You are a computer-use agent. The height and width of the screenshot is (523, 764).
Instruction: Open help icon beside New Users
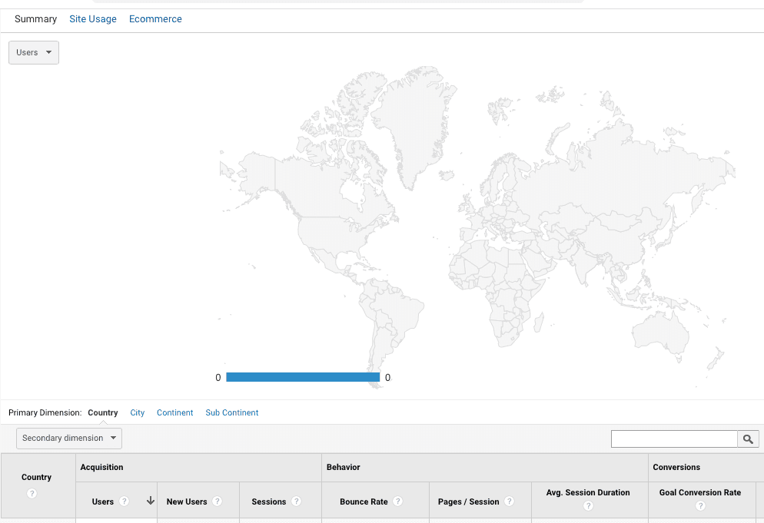[x=218, y=501]
